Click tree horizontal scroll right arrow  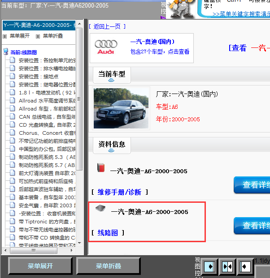tap(72, 250)
